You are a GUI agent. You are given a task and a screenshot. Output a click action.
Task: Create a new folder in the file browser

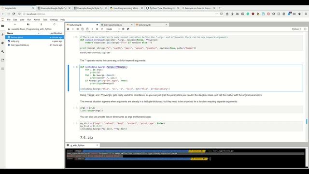point(28,24)
